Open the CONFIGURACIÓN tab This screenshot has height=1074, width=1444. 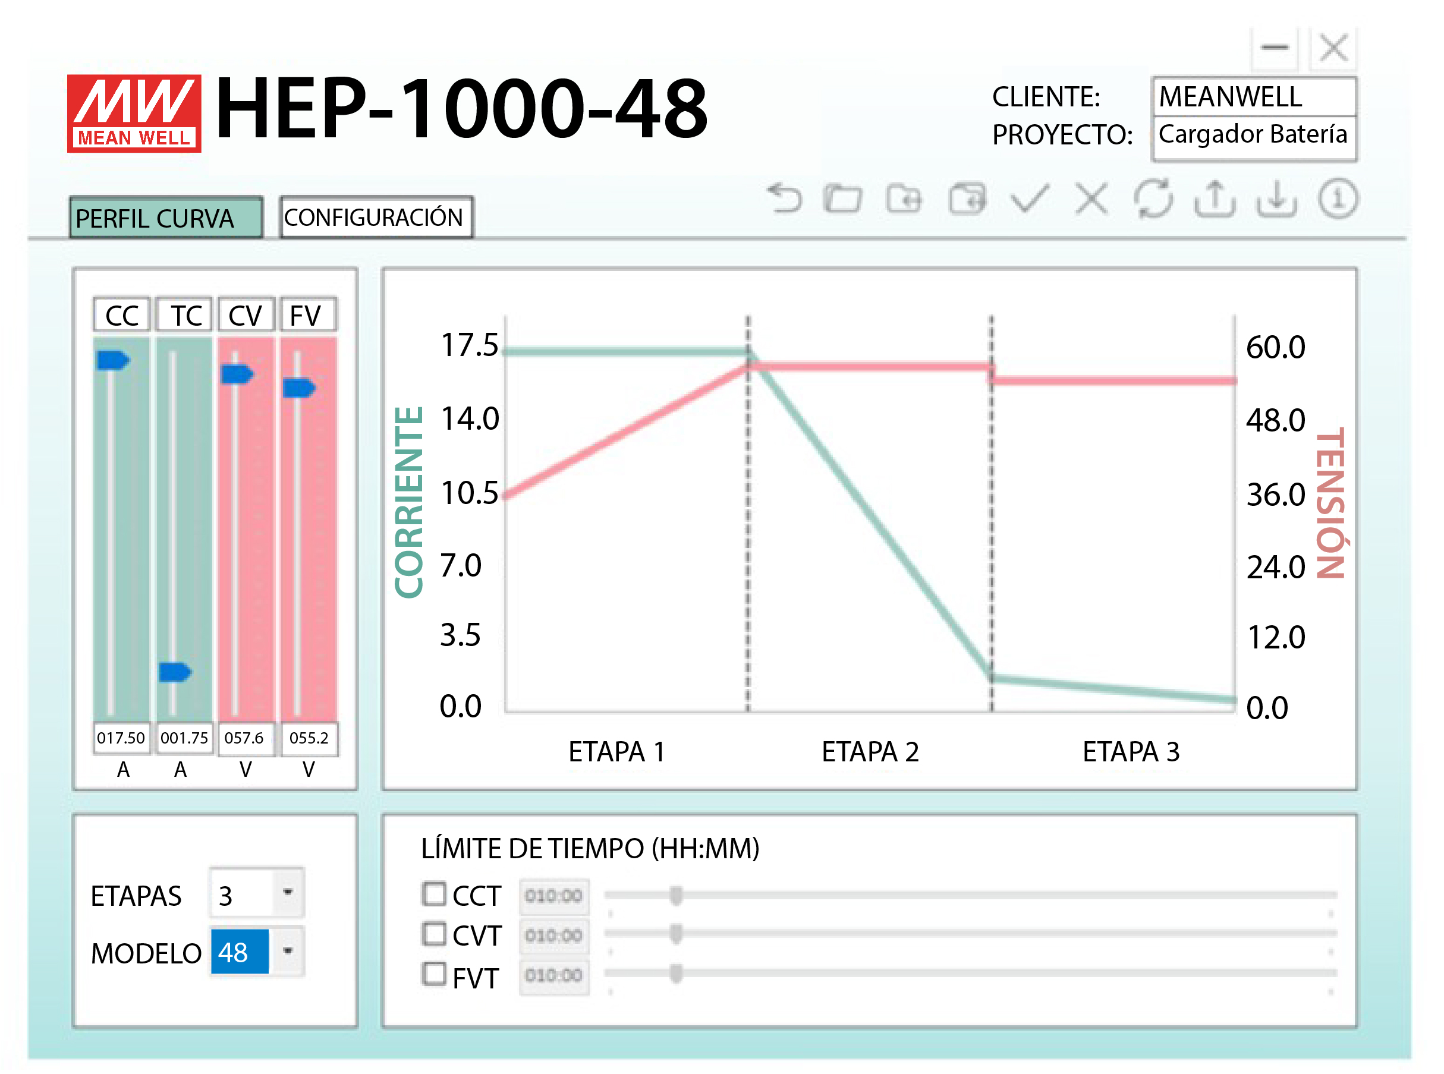coord(376,218)
